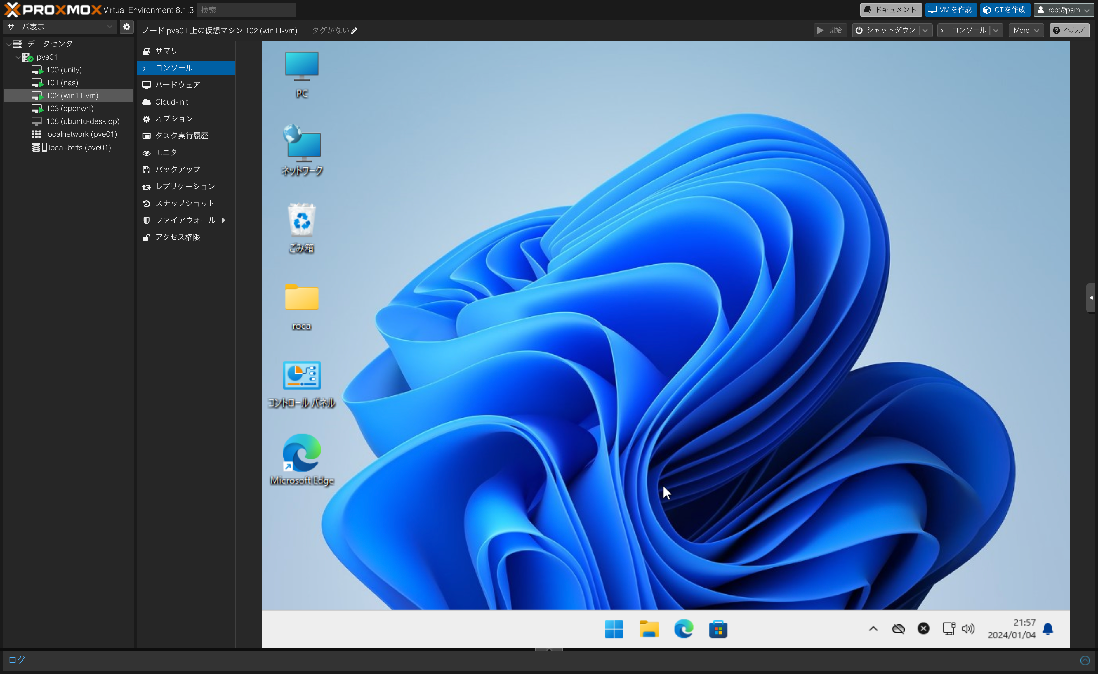Open the More dropdown menu
1098x674 pixels.
point(1026,30)
